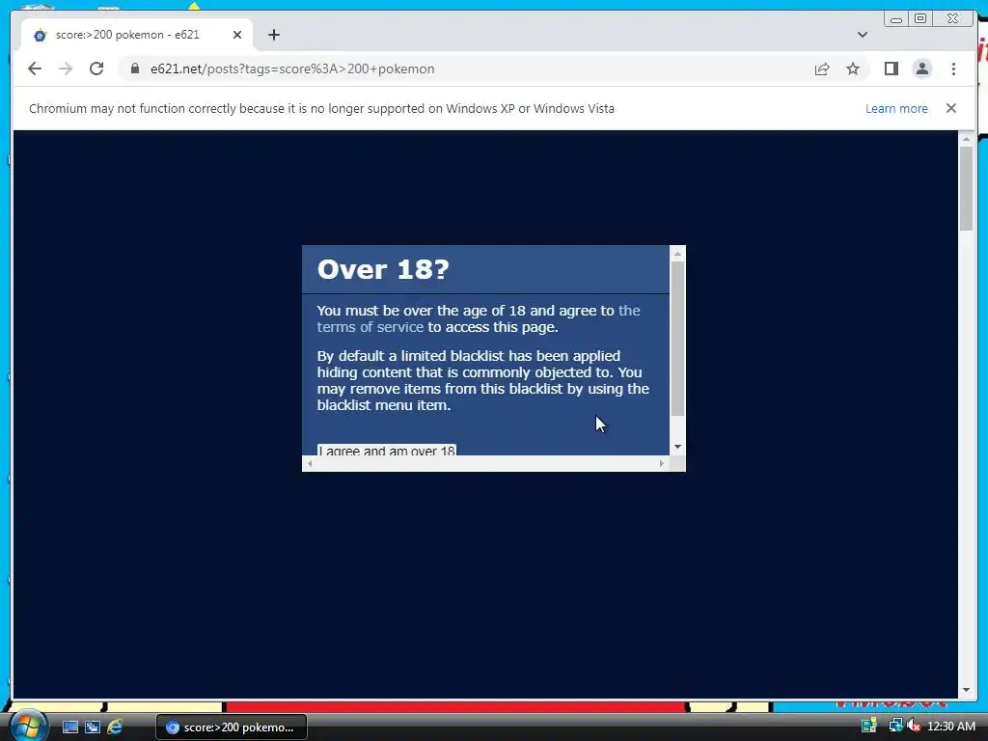Click the page's vertical scrollbar thumb
The image size is (988, 741).
pyautogui.click(x=966, y=188)
